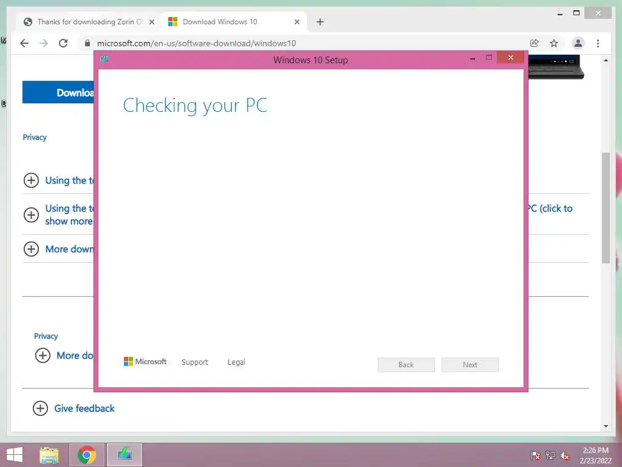This screenshot has height=467, width=622.
Task: Expand 'Using the t… show more' section
Action: point(31,215)
